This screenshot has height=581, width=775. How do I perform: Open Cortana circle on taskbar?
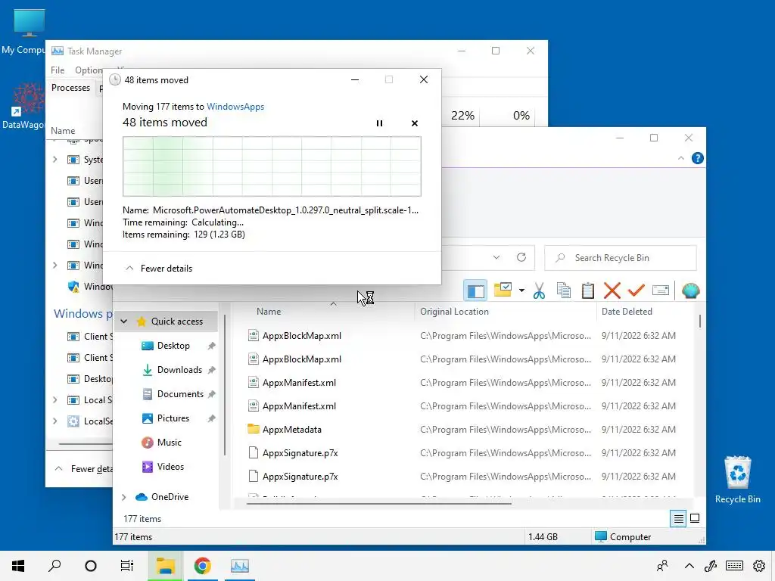tap(91, 566)
